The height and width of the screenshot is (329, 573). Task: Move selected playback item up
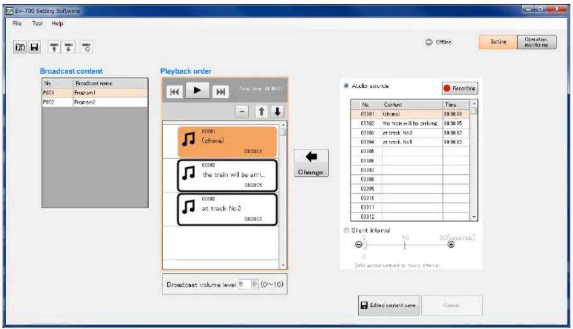click(261, 112)
